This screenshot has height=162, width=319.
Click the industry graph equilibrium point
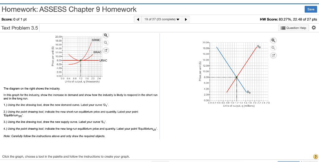[x=236, y=77]
